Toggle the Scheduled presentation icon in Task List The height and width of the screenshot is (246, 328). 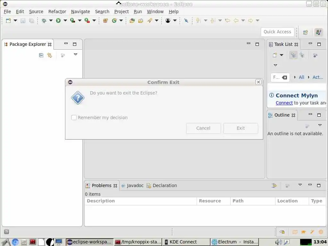[x=302, y=55]
